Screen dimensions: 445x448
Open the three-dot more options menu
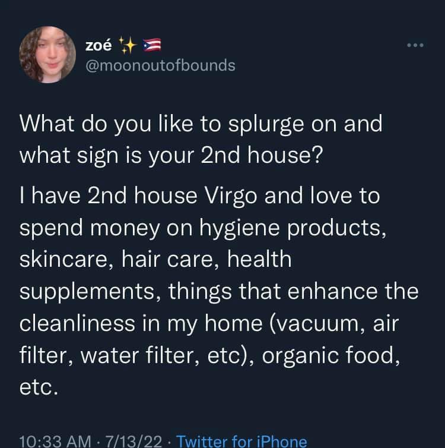(x=415, y=45)
